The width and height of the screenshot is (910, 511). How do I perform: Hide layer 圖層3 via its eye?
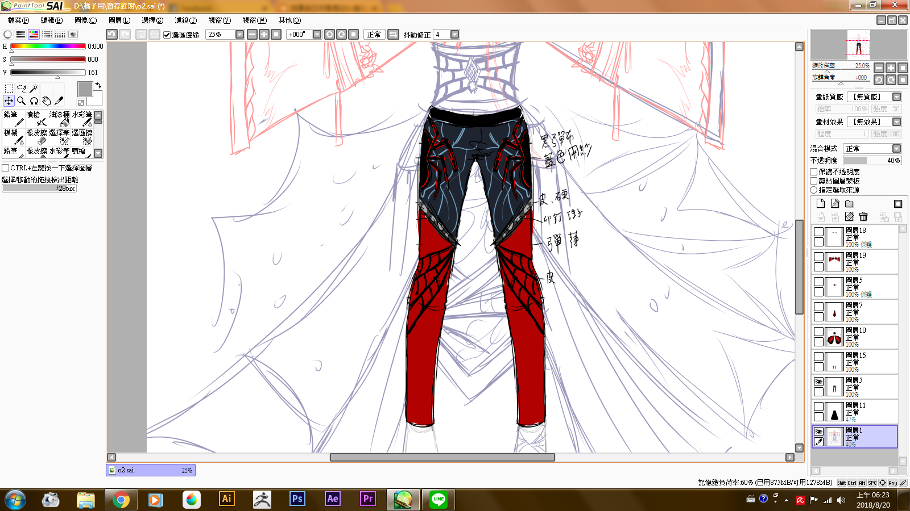point(818,382)
